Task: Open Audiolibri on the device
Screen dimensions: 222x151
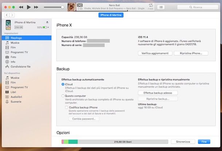Action: pyautogui.click(x=27, y=97)
